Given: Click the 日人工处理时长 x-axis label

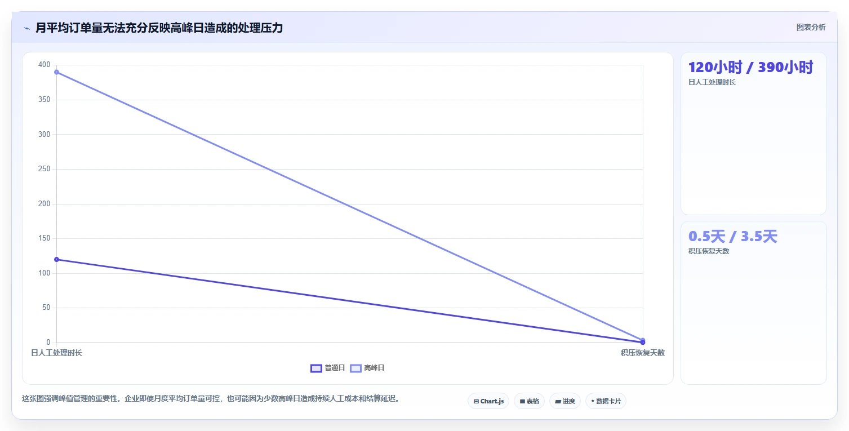Looking at the screenshot, I should click(x=56, y=353).
